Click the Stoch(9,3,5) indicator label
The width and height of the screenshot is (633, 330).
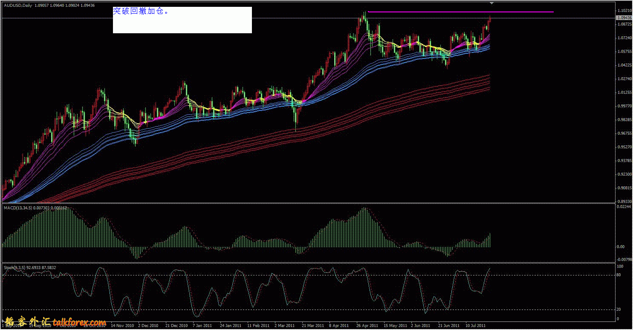click(14, 268)
